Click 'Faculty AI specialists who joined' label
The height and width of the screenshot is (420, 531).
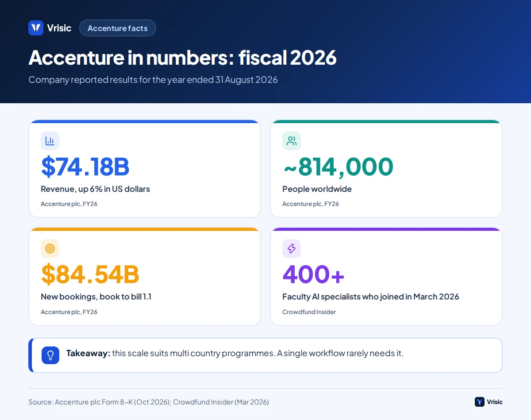click(371, 297)
